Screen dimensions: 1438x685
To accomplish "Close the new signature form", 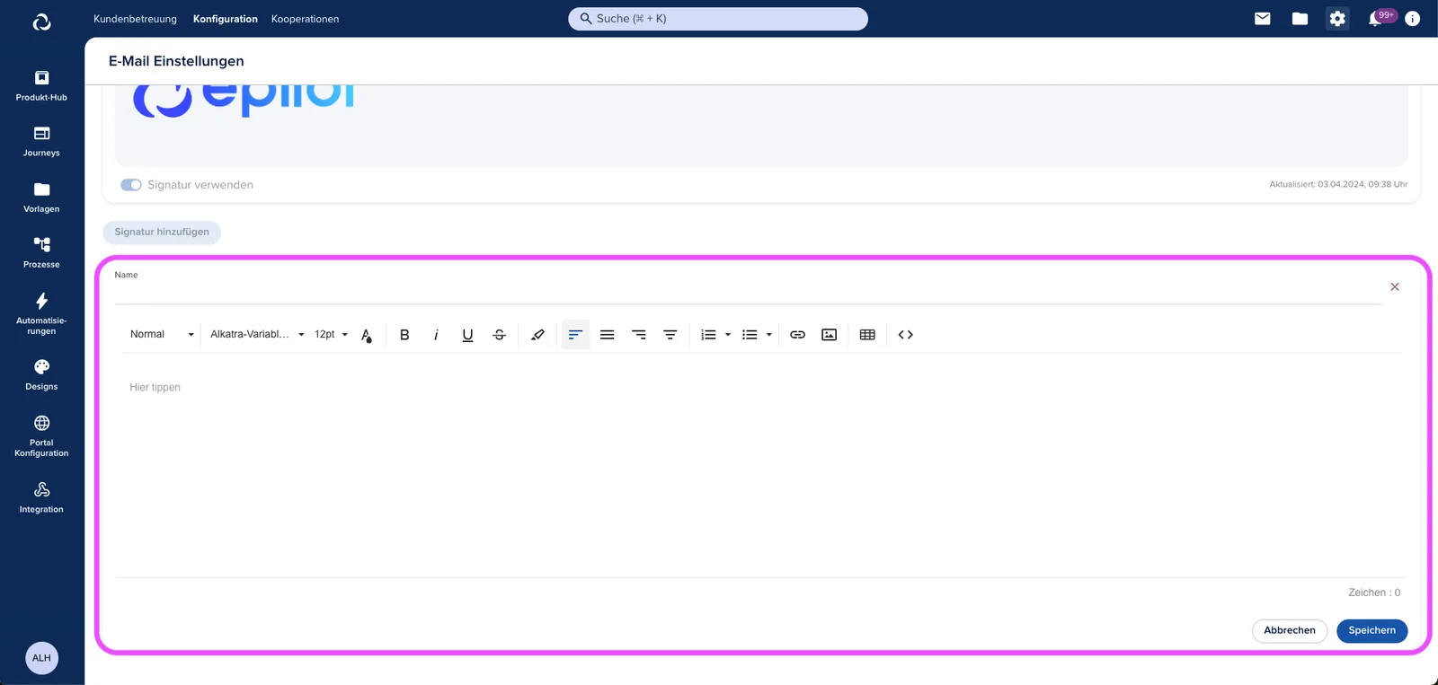I will (1395, 287).
